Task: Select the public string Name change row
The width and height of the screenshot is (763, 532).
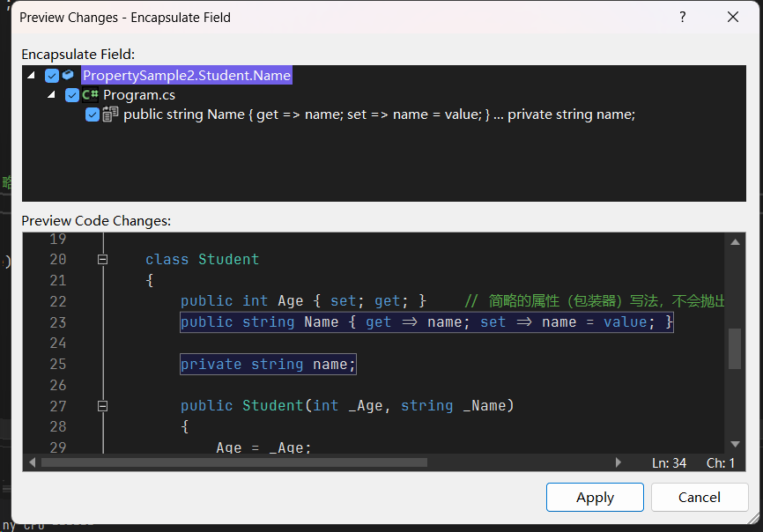Action: click(x=379, y=115)
